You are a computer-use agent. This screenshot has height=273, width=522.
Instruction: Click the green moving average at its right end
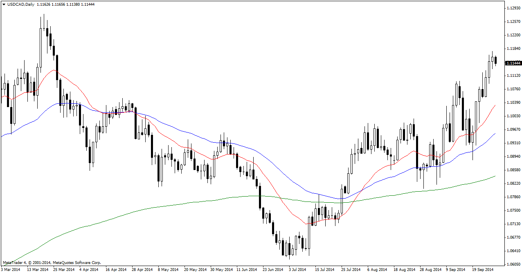495,176
